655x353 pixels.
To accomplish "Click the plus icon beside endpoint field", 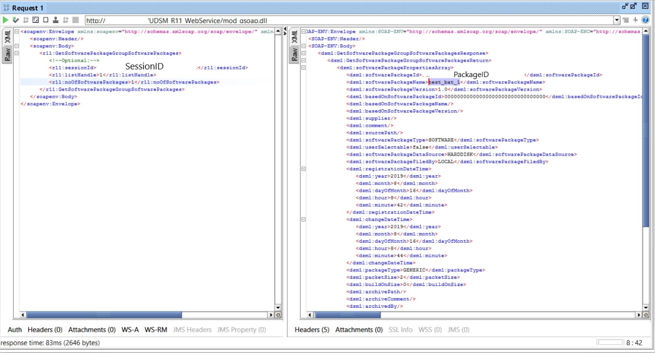I will [x=635, y=20].
